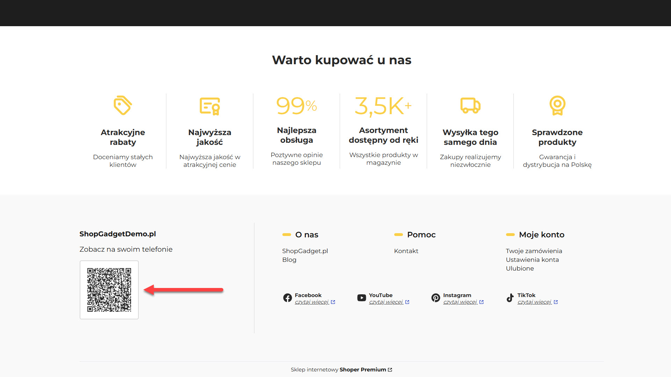The height and width of the screenshot is (377, 671).
Task: Click the Facebook logo icon
Action: point(287,298)
